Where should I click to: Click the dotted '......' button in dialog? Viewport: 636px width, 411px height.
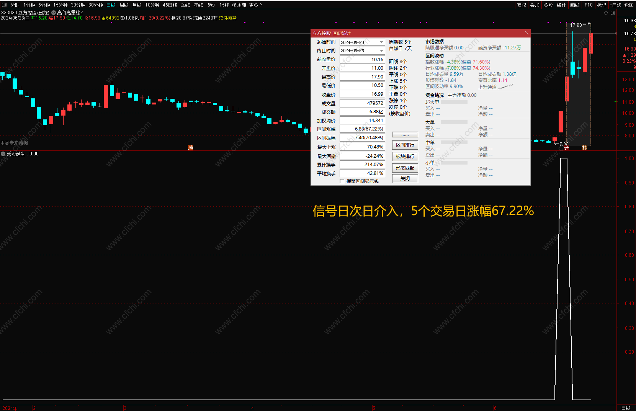click(405, 135)
